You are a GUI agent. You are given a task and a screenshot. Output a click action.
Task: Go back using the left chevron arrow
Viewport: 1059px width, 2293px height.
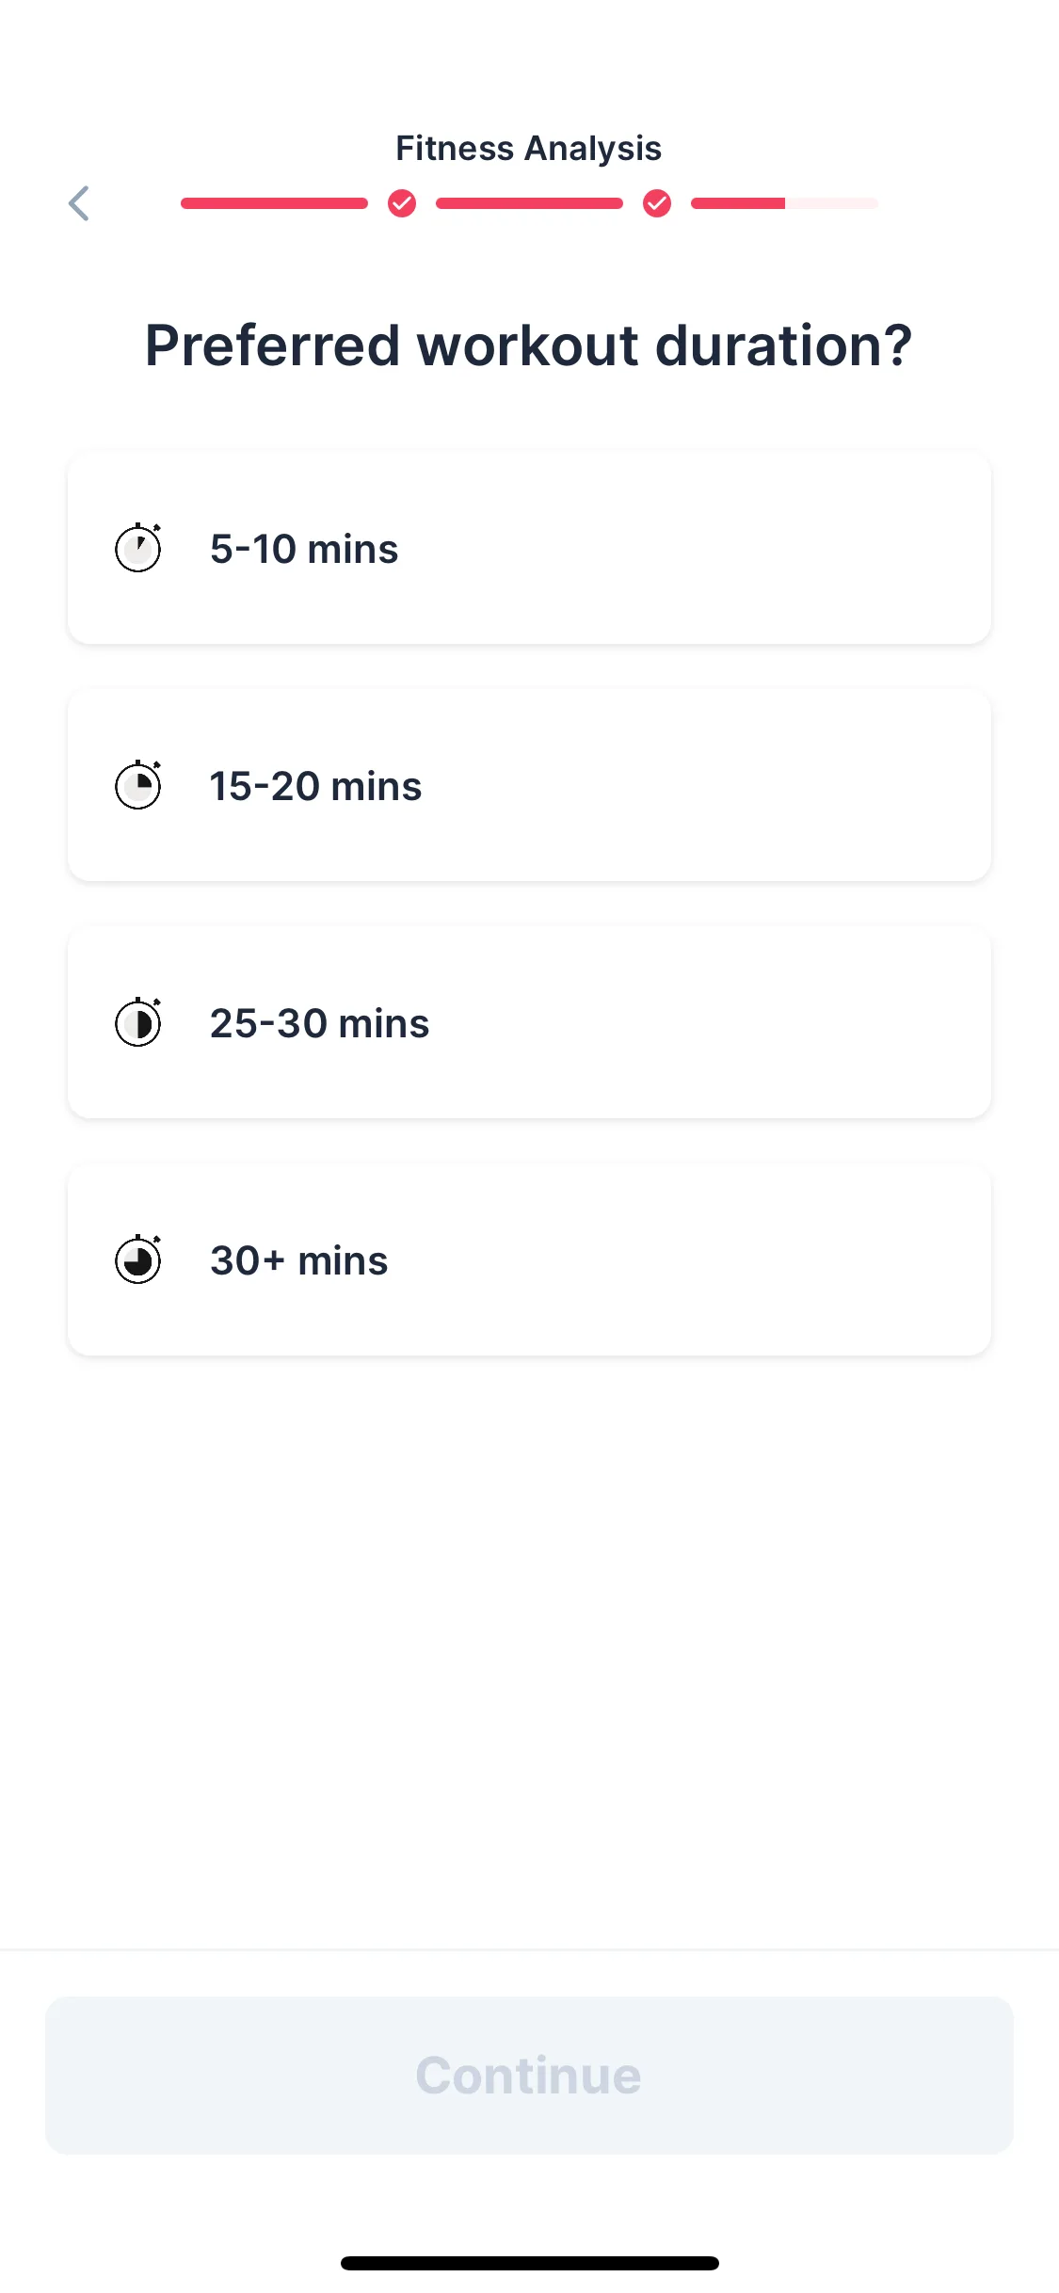tap(80, 203)
